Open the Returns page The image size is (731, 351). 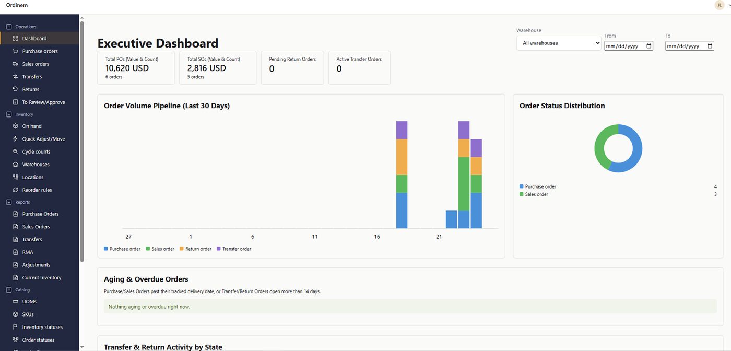pos(40,89)
